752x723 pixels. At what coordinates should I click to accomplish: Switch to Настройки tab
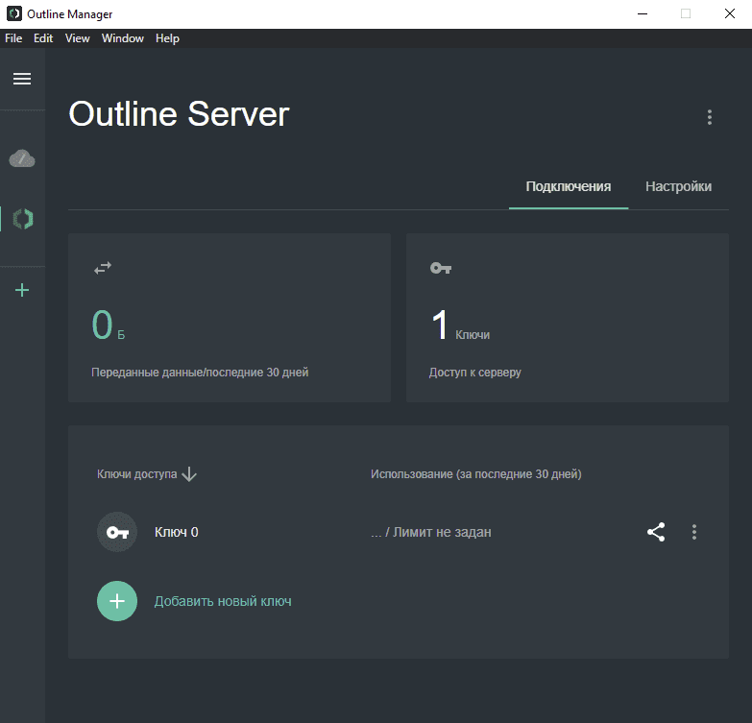678,186
